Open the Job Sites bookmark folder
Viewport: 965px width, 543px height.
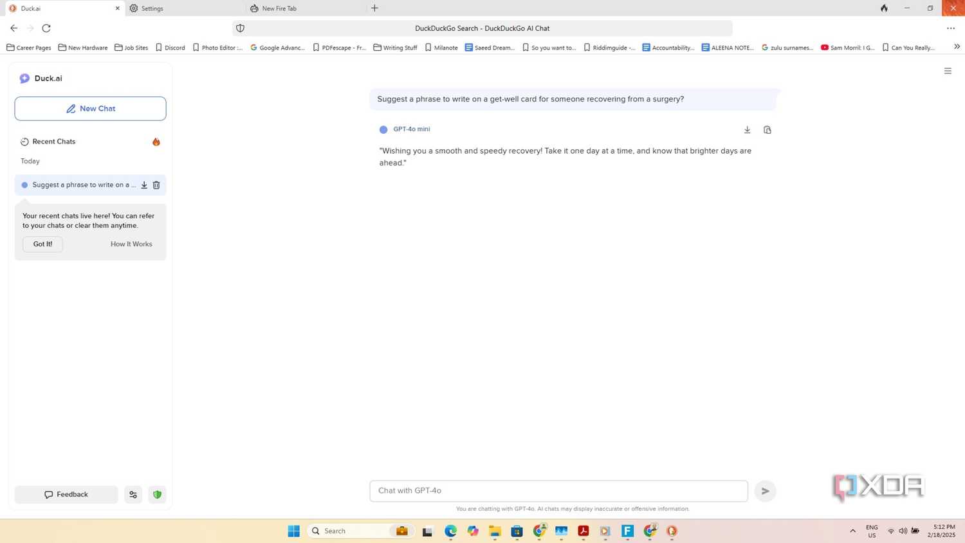pyautogui.click(x=131, y=48)
